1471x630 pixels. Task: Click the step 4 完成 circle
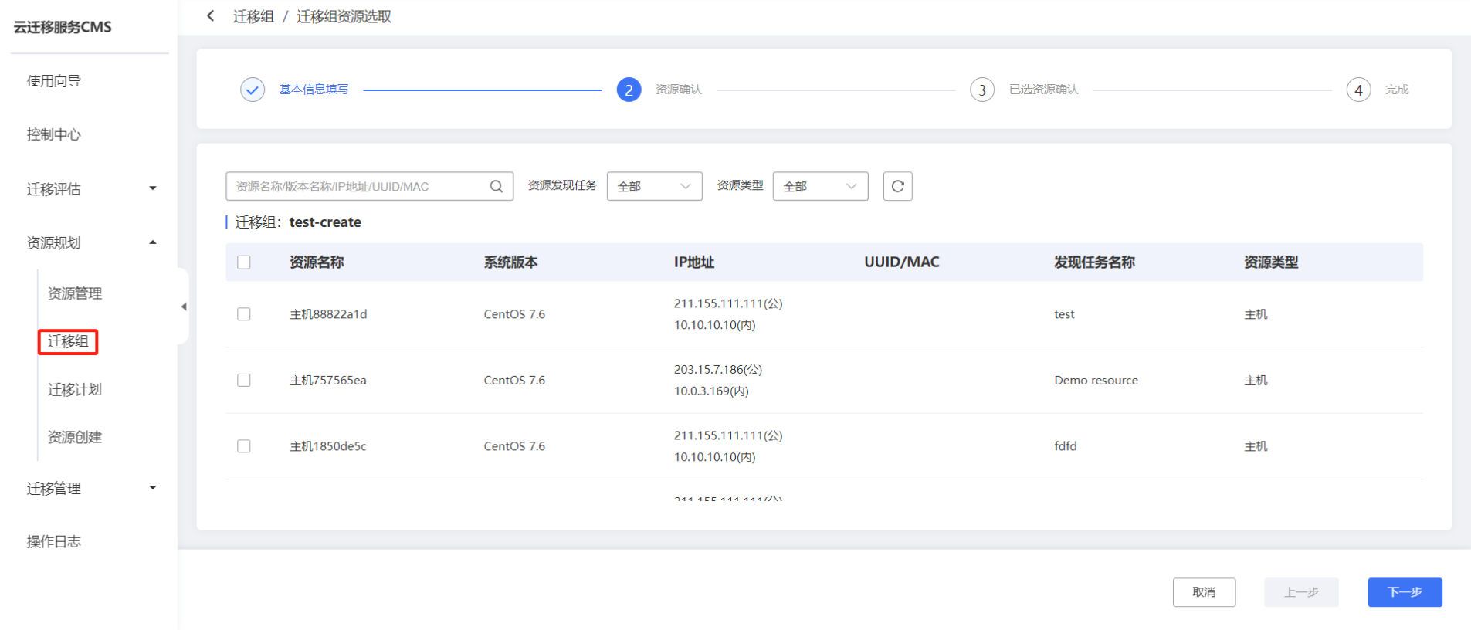pyautogui.click(x=1358, y=90)
